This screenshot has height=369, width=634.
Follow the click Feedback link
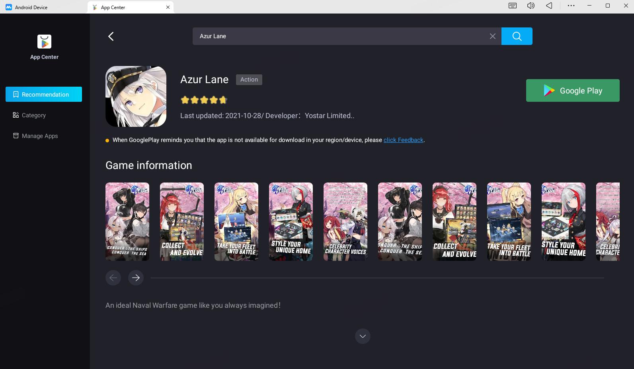403,140
